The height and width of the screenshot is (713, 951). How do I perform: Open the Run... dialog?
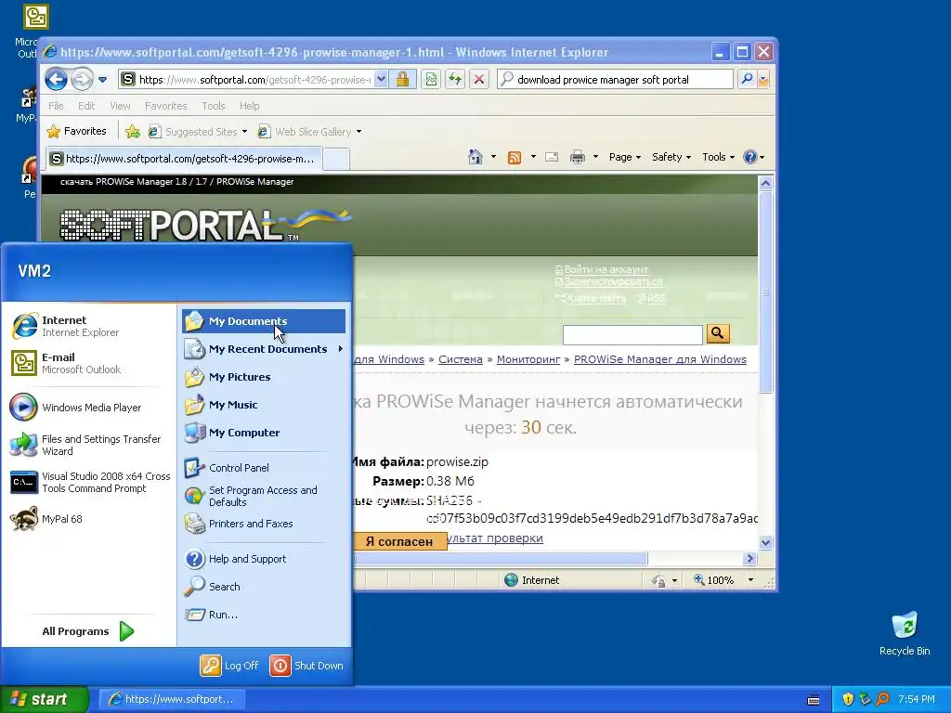[x=264, y=615]
